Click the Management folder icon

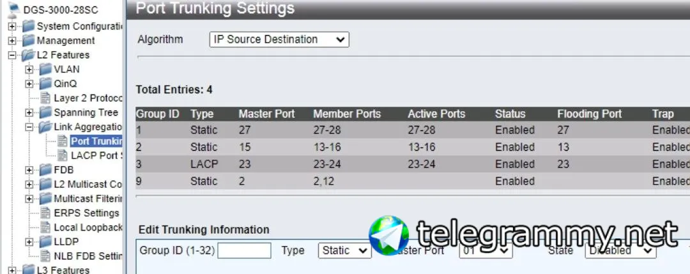(28, 41)
